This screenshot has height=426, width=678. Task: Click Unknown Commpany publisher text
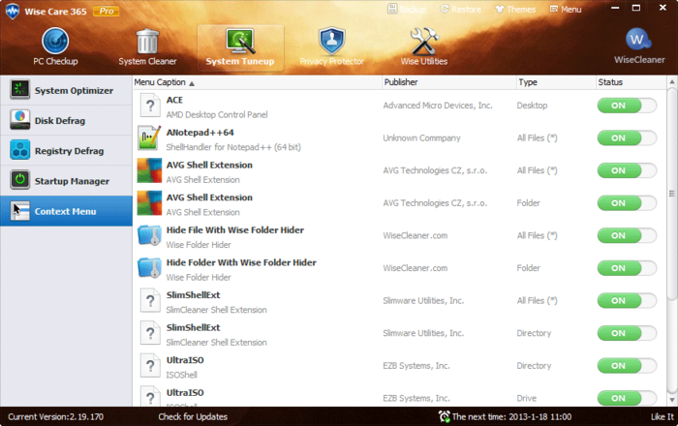[x=421, y=137]
